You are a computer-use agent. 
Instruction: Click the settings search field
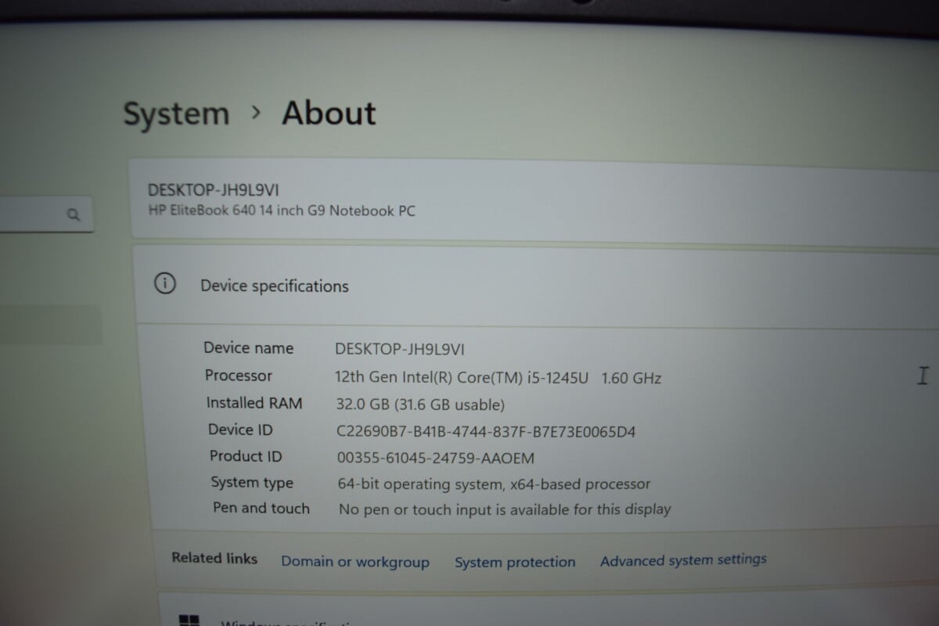click(45, 214)
